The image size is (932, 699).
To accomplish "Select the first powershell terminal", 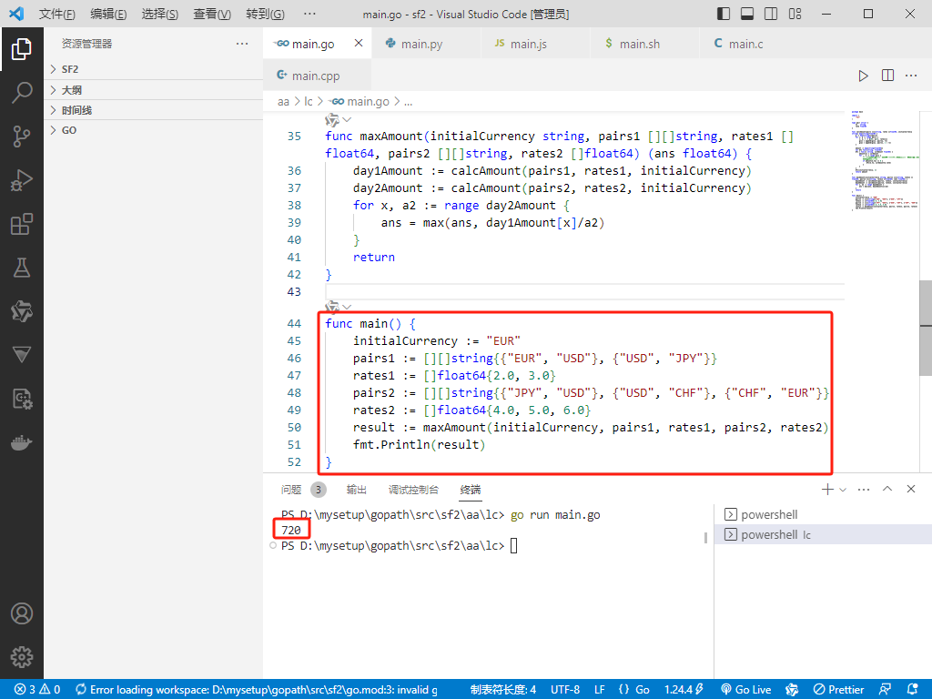I will pos(823,514).
